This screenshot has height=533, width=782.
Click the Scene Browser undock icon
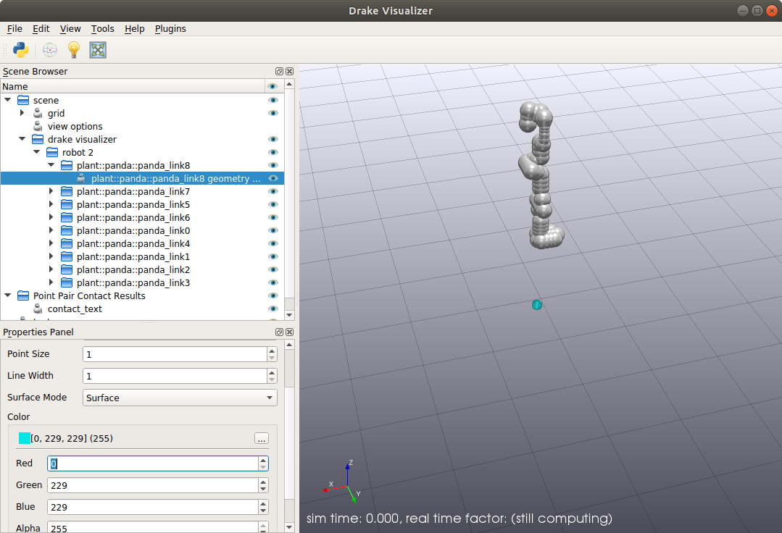tap(279, 71)
